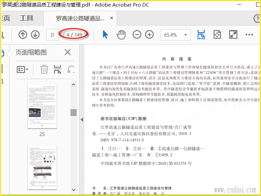Viewport: 261px width, 196px height.
Task: Click the fit width scrolling icon
Action: [201, 35]
